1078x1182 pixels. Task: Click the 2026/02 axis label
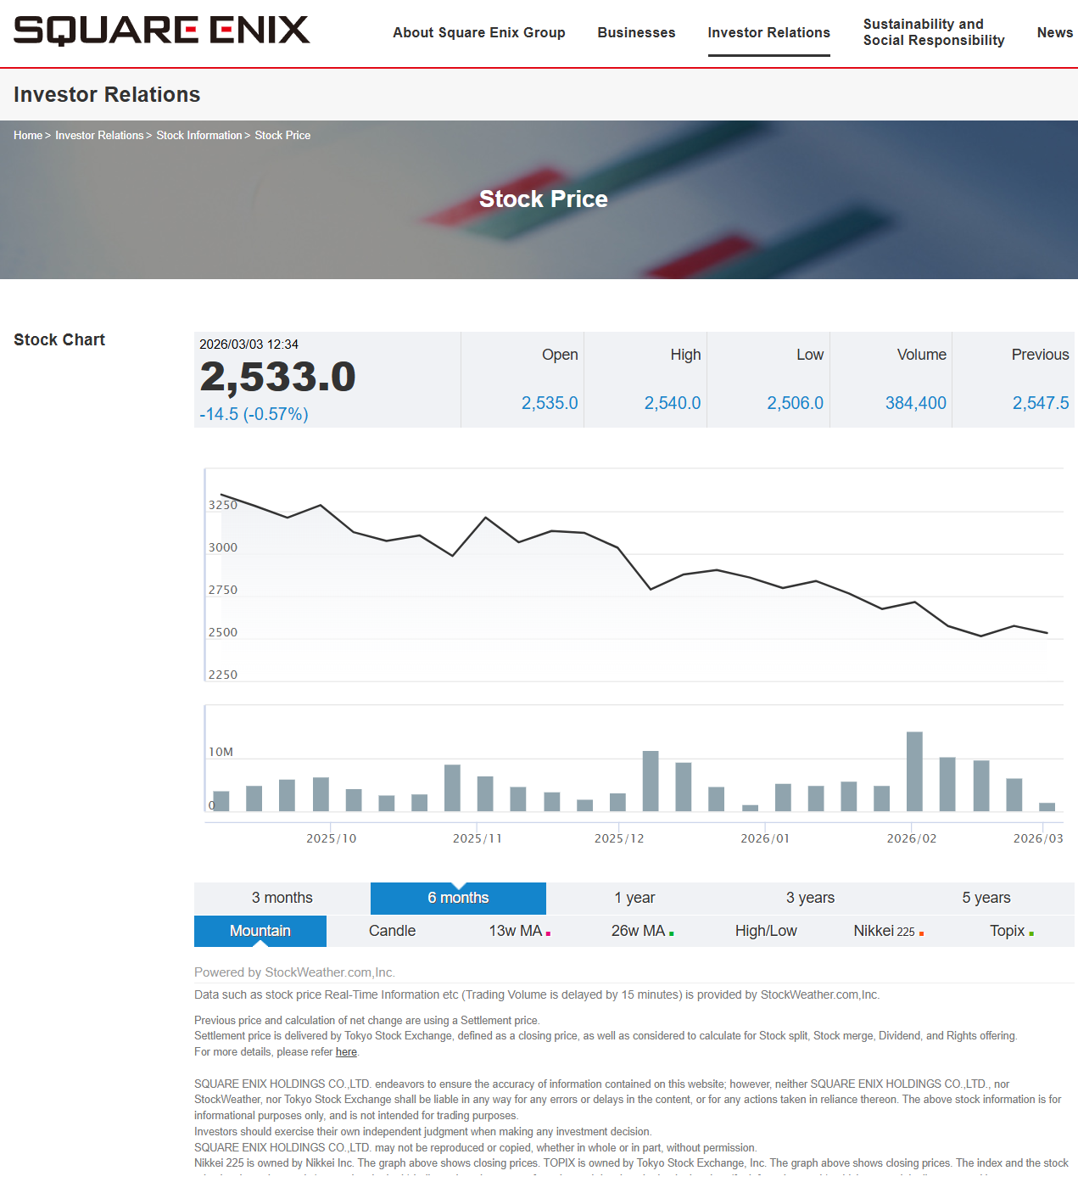pos(912,838)
